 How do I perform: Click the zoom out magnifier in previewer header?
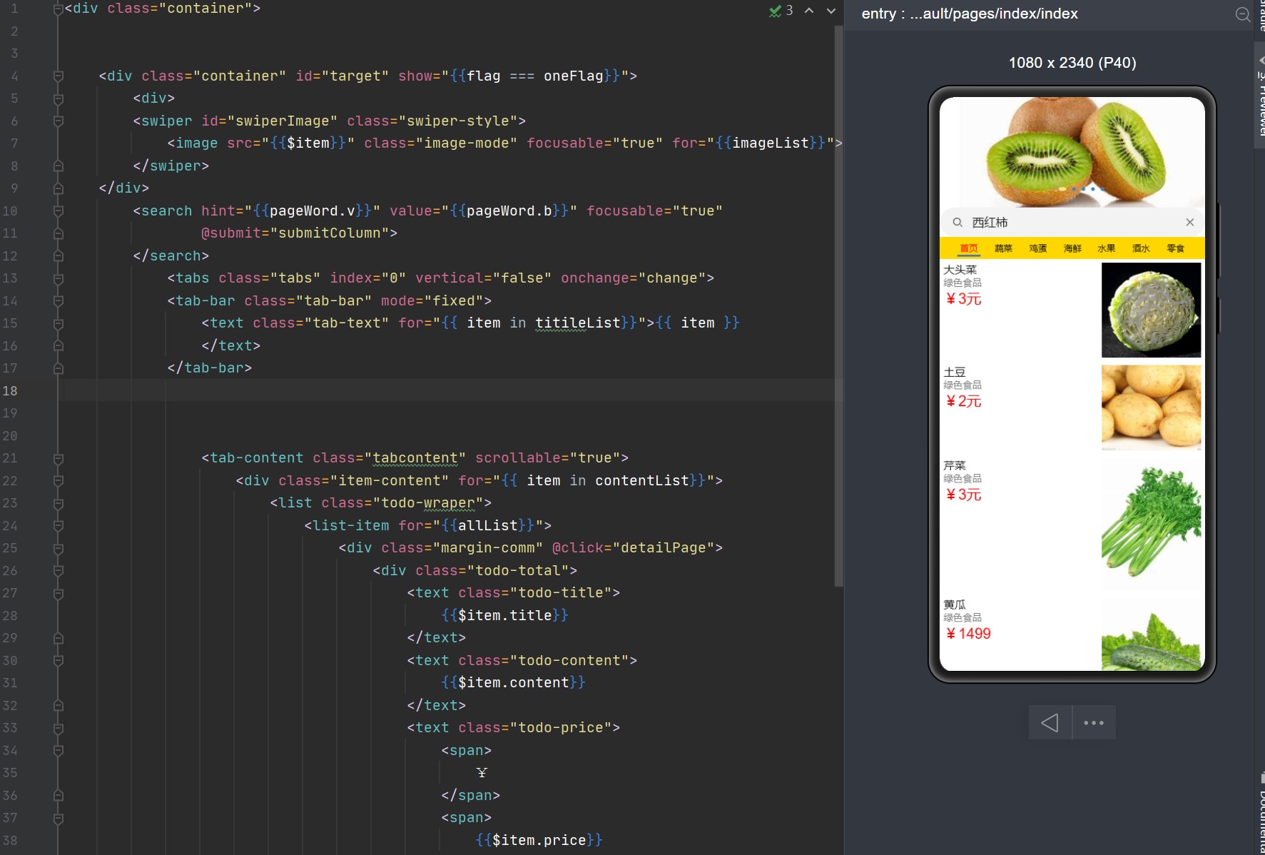(1242, 14)
